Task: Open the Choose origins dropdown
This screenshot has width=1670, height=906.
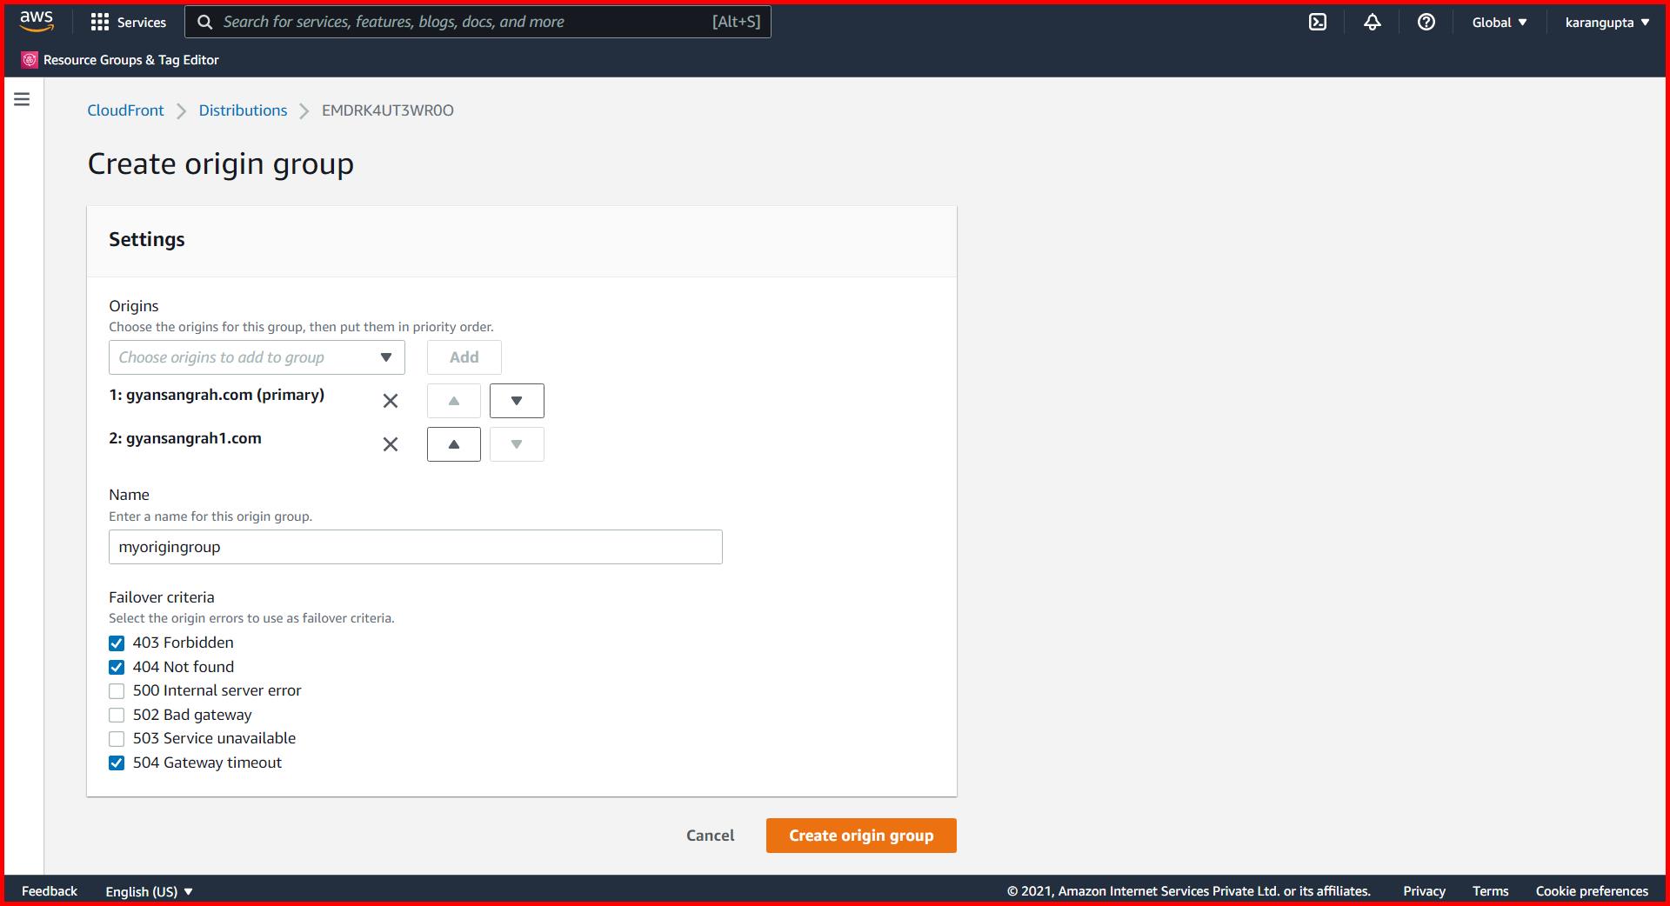Action: [x=256, y=357]
